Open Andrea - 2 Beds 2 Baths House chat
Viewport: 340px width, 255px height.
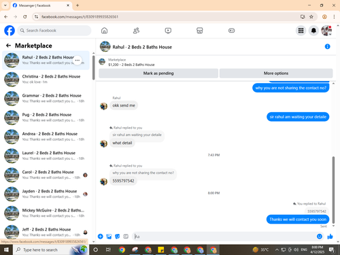(46, 137)
